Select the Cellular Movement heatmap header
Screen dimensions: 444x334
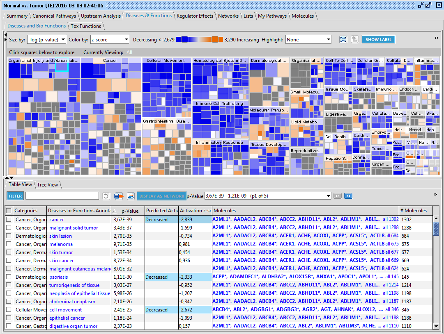[166, 60]
